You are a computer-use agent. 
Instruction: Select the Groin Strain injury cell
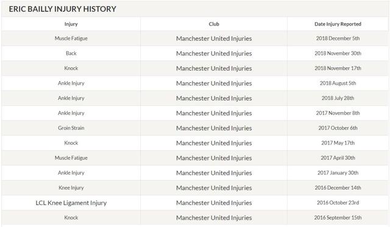[71, 128]
